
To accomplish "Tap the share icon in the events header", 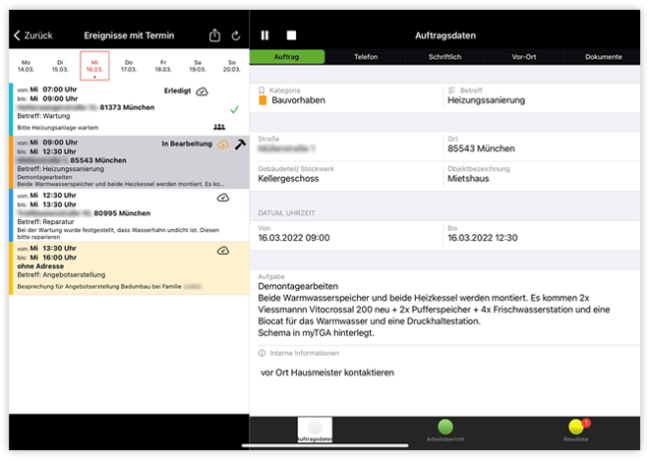I will (214, 35).
